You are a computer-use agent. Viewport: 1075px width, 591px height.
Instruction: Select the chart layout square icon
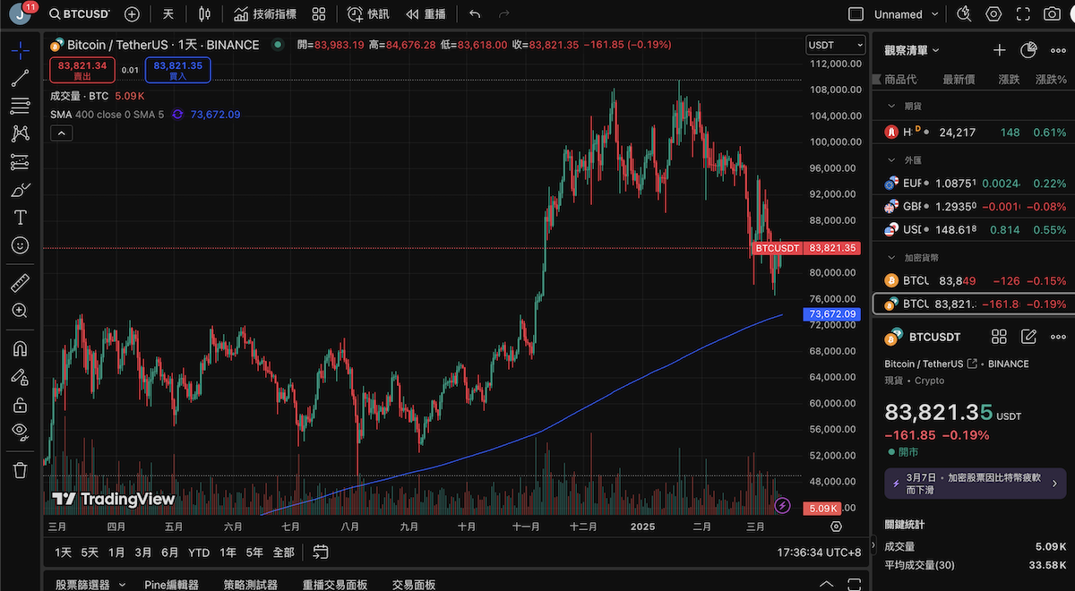click(x=856, y=14)
